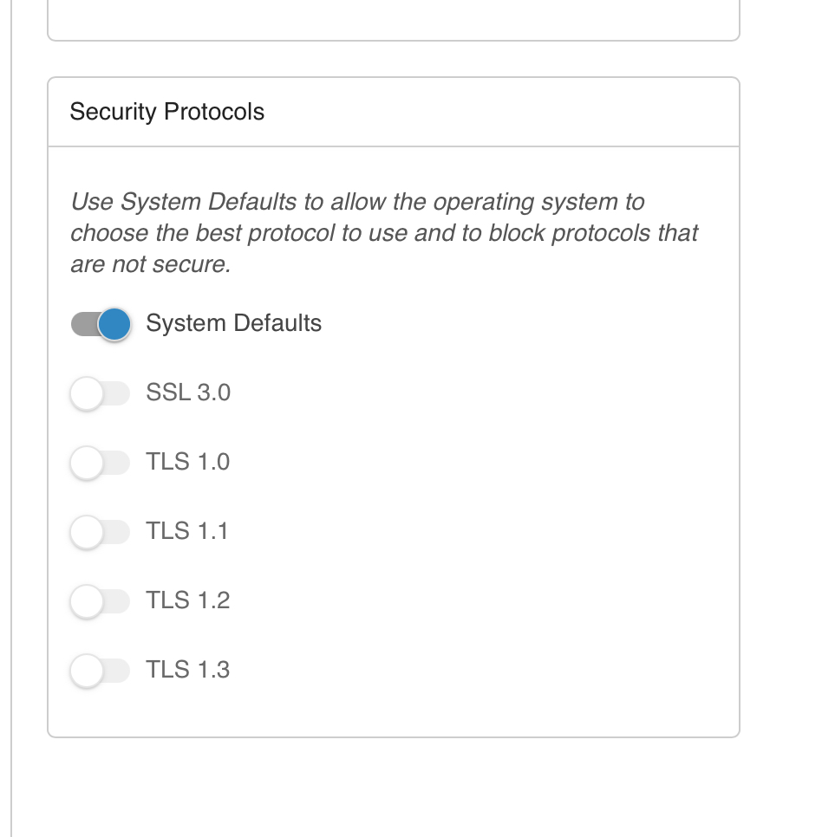Click the Security Protocols panel heading
The width and height of the screenshot is (822, 837).
167,113
